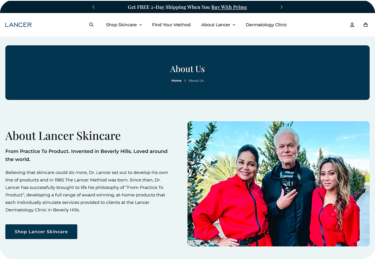Click the About Lancer Skincare heading
This screenshot has width=375, height=259.
[x=63, y=136]
